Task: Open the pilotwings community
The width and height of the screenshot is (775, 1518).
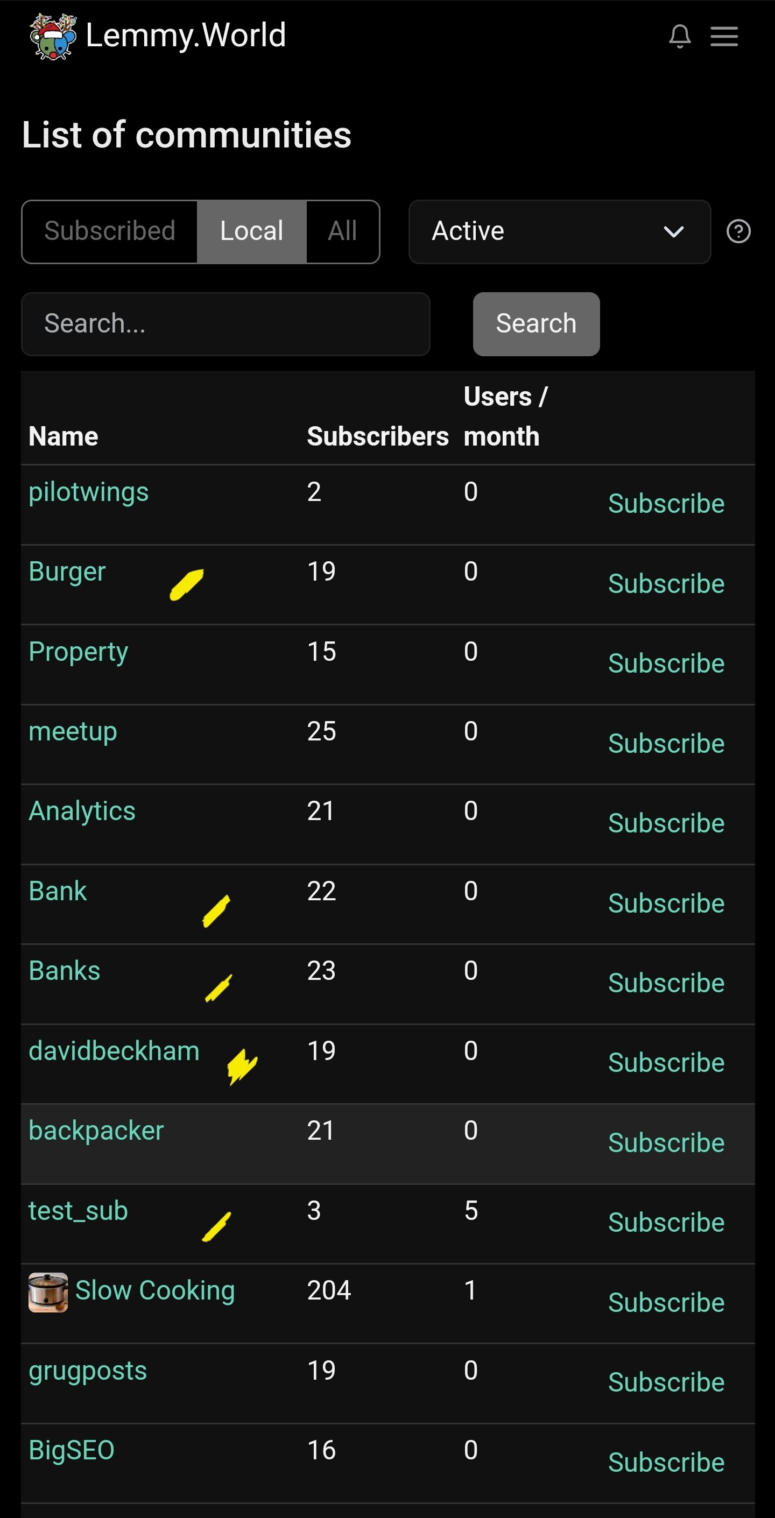Action: (88, 491)
